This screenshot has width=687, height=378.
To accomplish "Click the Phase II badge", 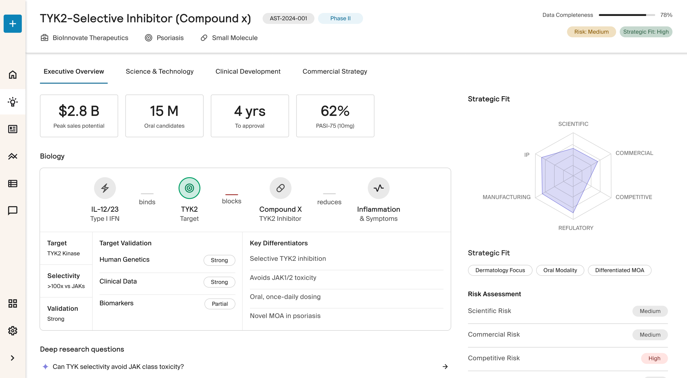I will [340, 18].
